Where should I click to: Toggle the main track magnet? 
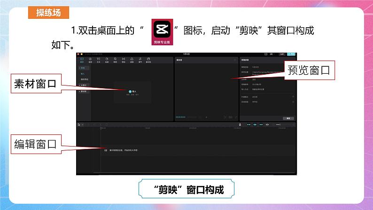249,124
